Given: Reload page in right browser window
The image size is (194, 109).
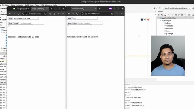Looking at the screenshot, I should [x=77, y=14].
